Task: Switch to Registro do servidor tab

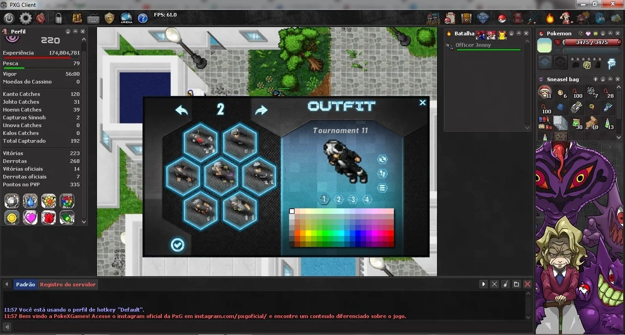Action: [68, 285]
